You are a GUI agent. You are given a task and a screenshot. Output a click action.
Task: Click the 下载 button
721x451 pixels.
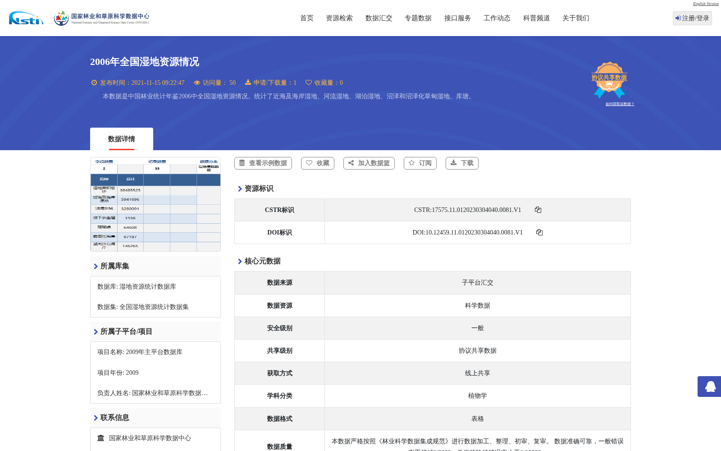(x=462, y=163)
